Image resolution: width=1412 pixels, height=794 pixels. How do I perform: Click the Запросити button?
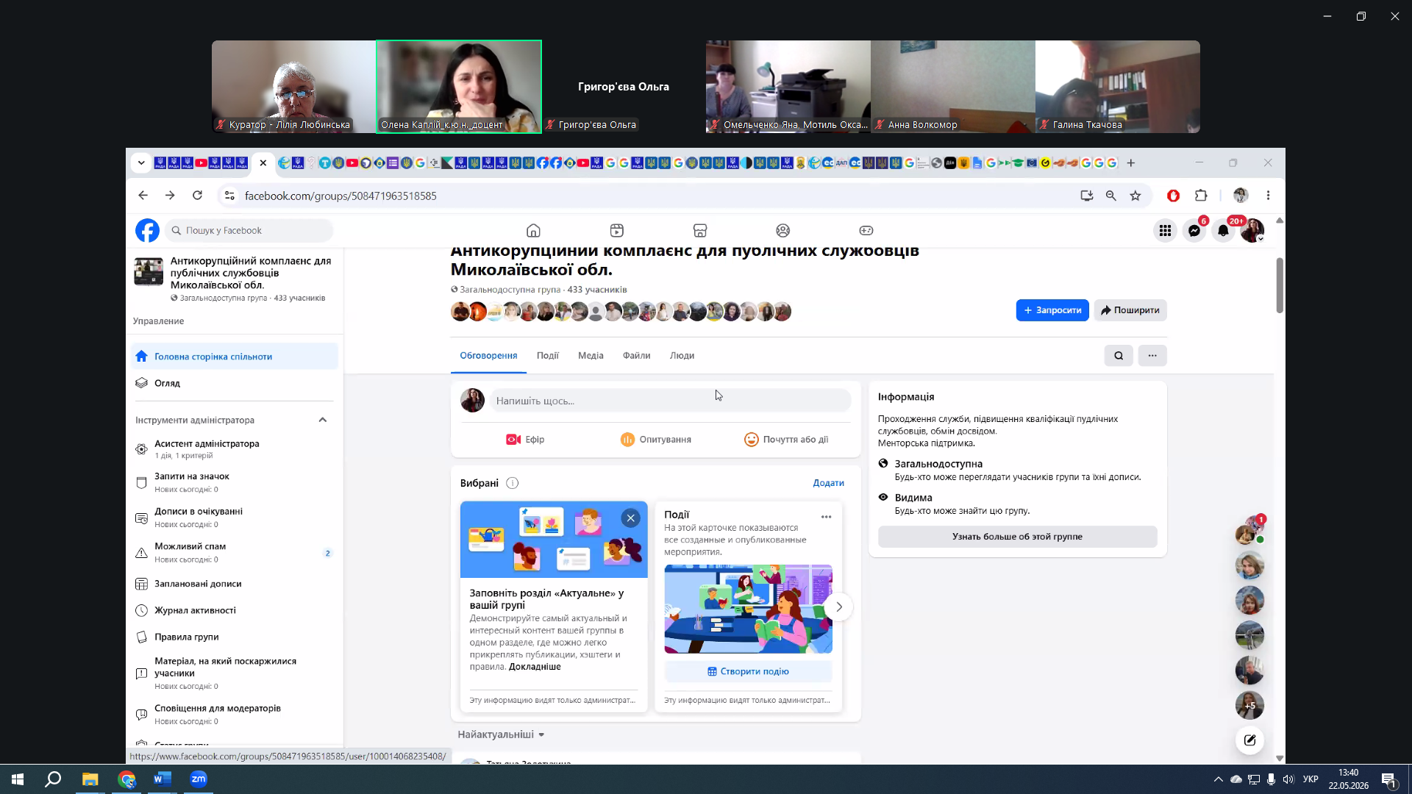click(x=1052, y=310)
